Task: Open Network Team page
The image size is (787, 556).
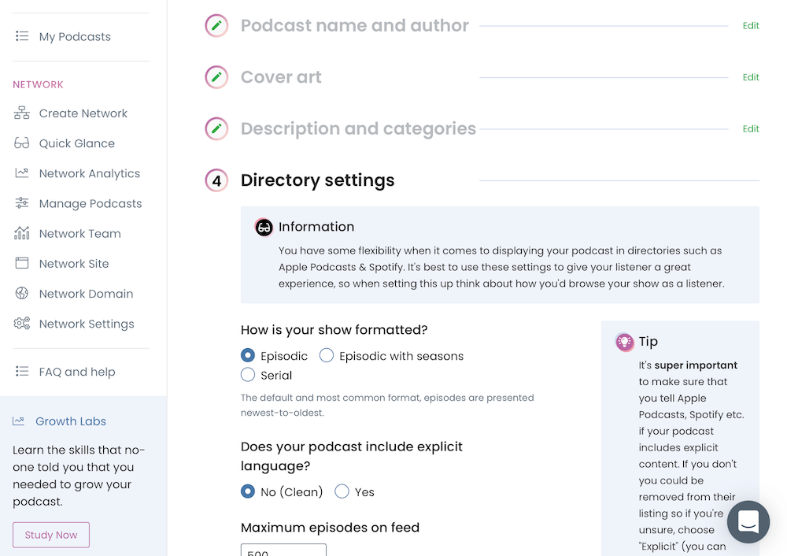Action: (x=79, y=234)
